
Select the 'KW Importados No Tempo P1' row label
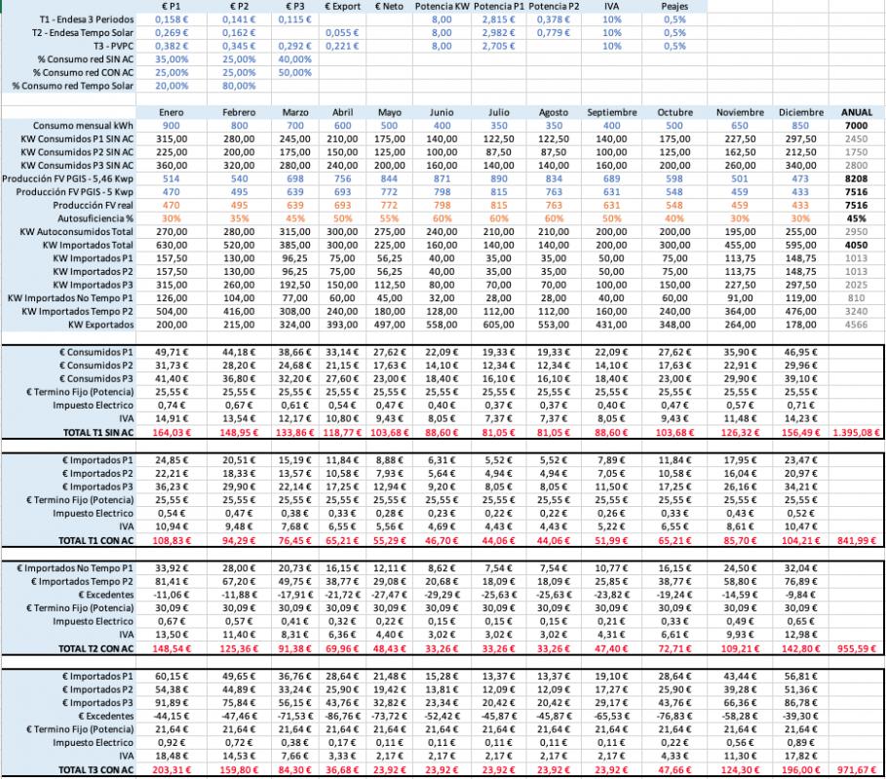pos(70,298)
